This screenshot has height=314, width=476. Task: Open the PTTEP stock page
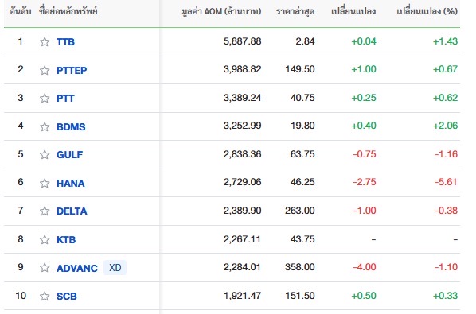click(x=72, y=70)
